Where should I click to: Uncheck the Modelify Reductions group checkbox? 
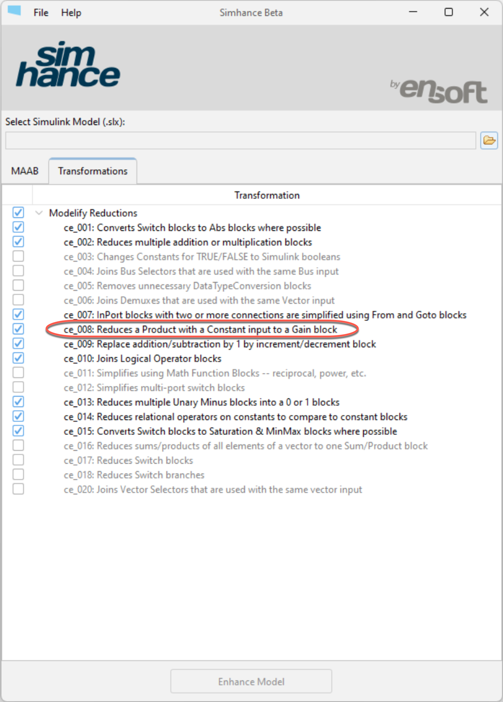pyautogui.click(x=18, y=212)
